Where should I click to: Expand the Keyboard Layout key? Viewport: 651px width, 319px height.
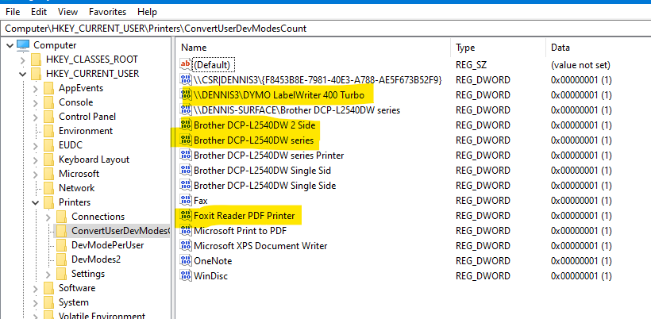pos(36,159)
